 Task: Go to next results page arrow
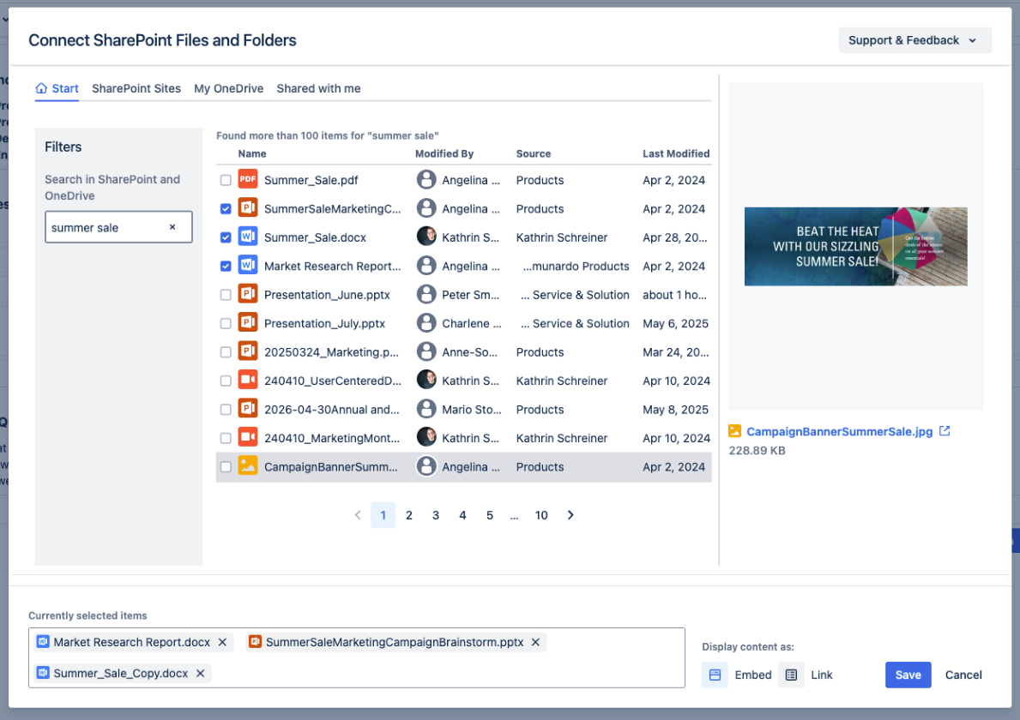click(x=570, y=514)
